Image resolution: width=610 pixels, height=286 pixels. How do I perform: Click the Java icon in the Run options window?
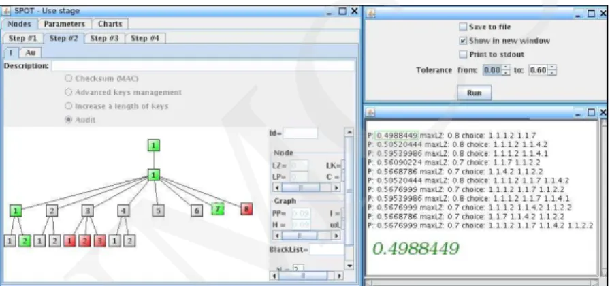(x=371, y=14)
